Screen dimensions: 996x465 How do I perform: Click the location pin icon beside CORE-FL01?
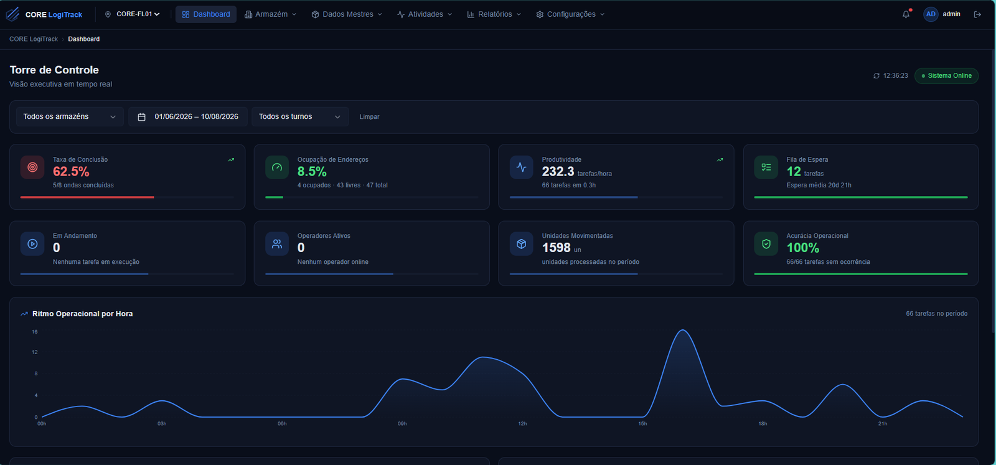click(x=108, y=14)
